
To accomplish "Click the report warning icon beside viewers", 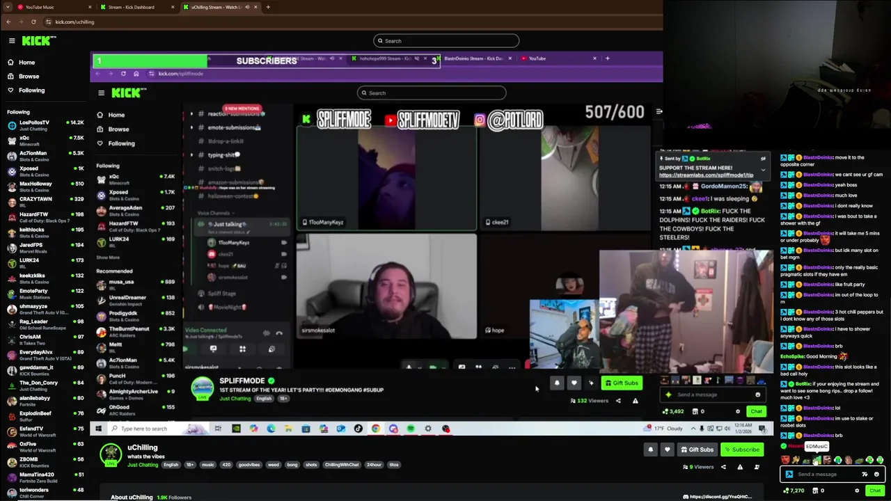I will coord(740,467).
